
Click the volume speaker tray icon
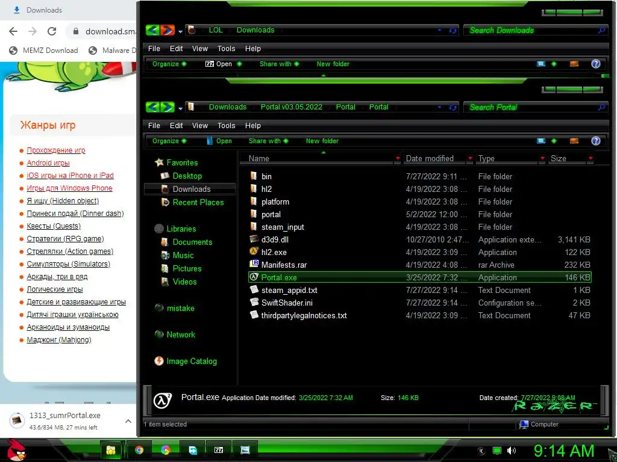point(511,451)
